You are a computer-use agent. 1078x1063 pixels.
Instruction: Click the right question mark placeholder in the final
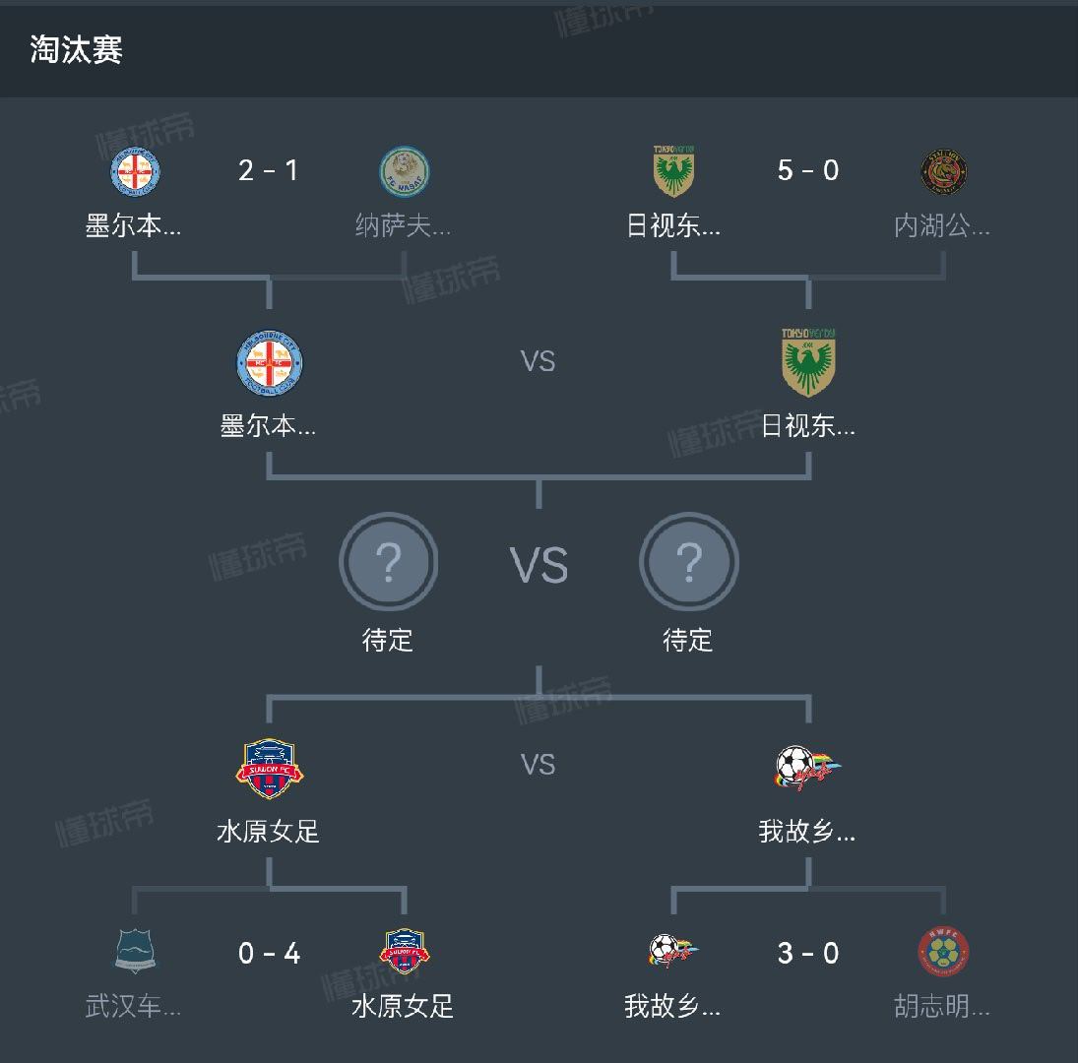[x=688, y=562]
